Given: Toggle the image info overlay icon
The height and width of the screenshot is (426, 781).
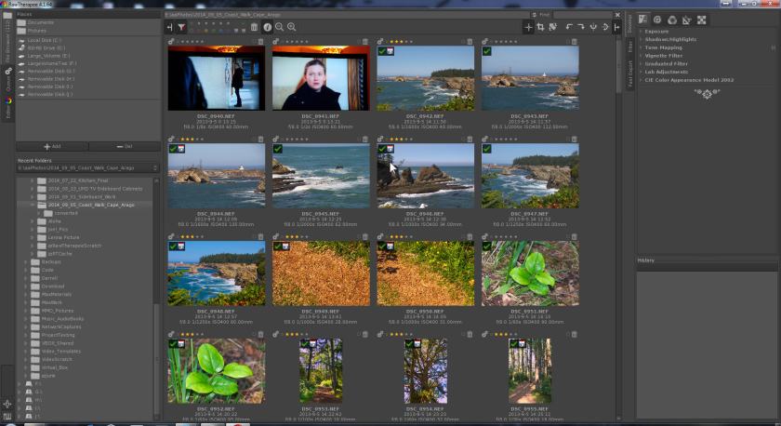Looking at the screenshot, I should [x=267, y=27].
